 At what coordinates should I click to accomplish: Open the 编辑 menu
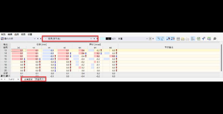(x=10, y=34)
